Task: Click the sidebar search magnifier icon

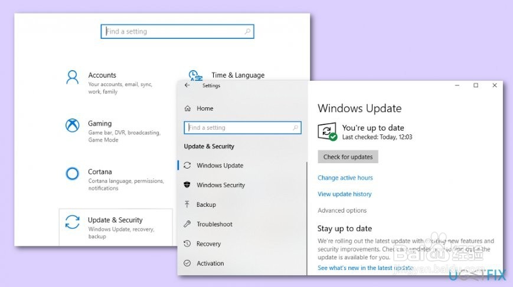Action: [295, 128]
